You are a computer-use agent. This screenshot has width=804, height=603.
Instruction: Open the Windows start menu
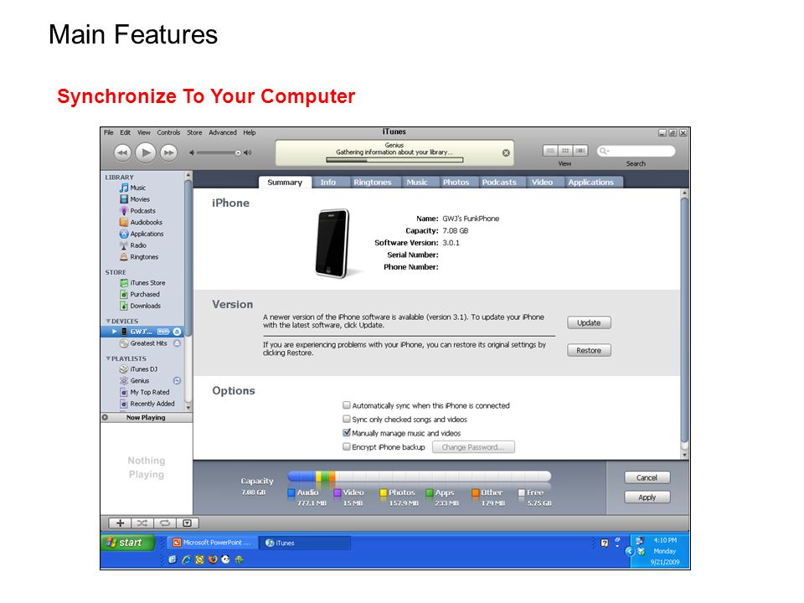click(128, 543)
